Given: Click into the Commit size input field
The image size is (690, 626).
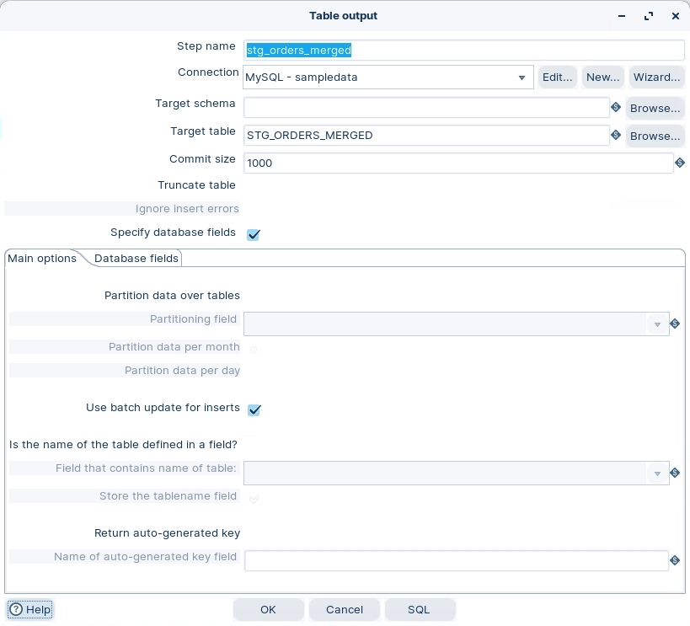Looking at the screenshot, I should [x=457, y=163].
